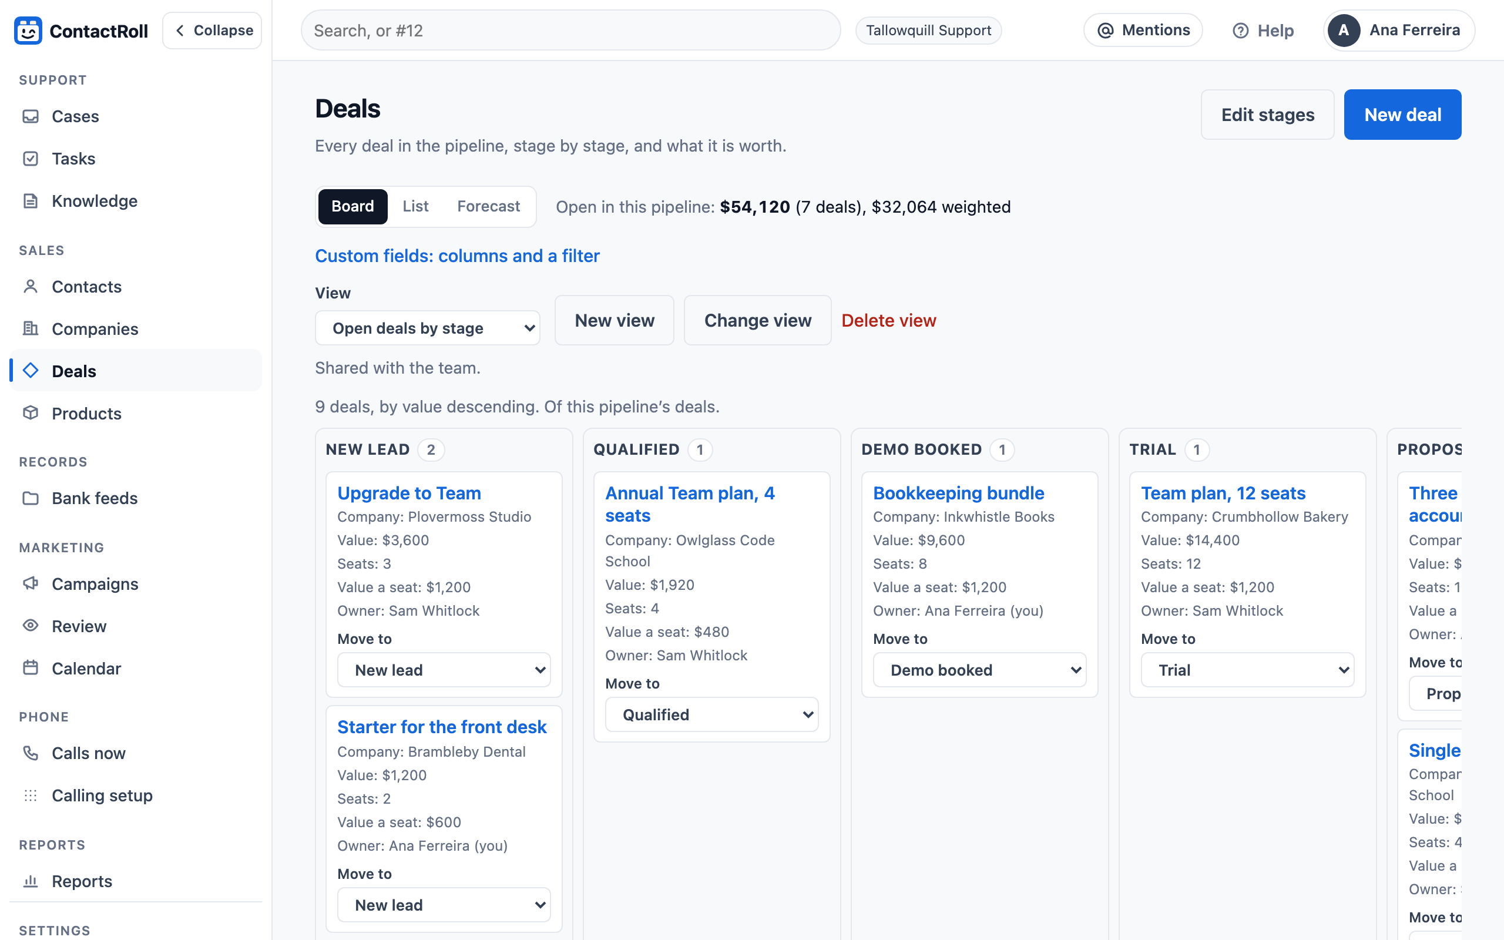Open the View dropdown, Open deals by stage
This screenshot has width=1504, height=940.
[428, 328]
